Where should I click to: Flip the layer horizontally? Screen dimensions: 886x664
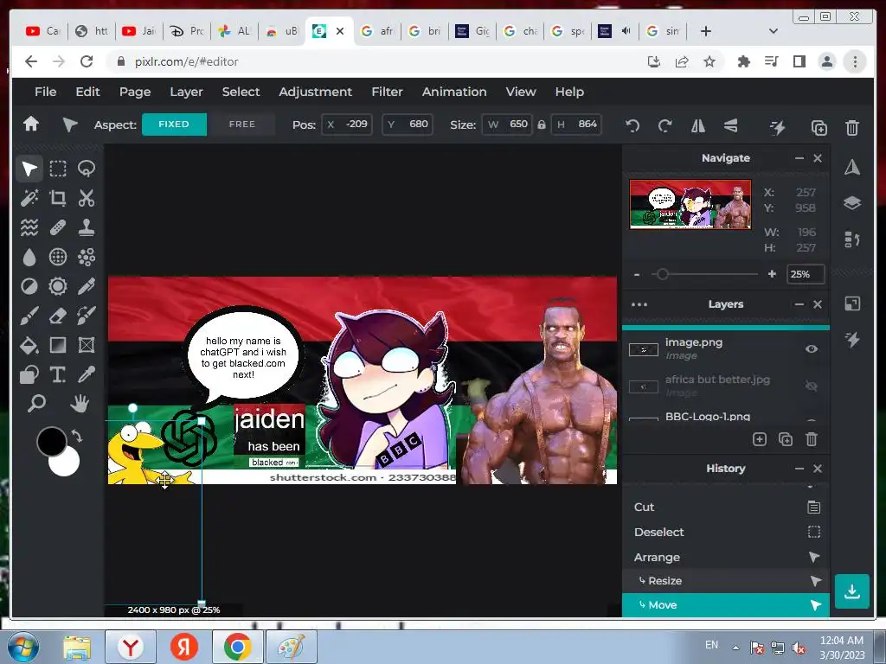[698, 126]
